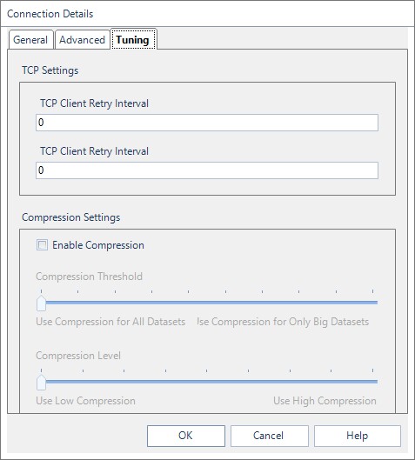Click the Compression Threshold slider thumb
The width and height of the screenshot is (415, 460).
pyautogui.click(x=42, y=303)
